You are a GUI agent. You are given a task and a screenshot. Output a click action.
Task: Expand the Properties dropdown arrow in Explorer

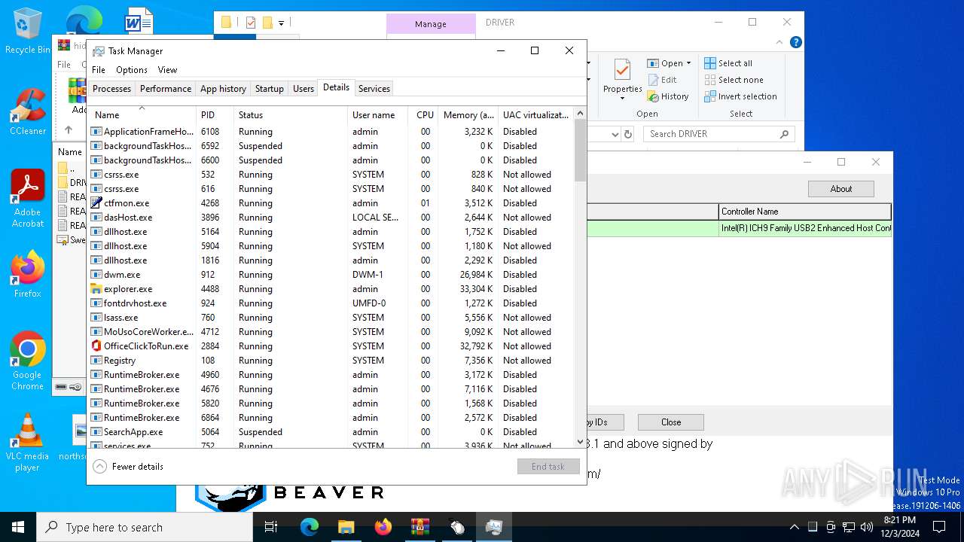coord(622,99)
